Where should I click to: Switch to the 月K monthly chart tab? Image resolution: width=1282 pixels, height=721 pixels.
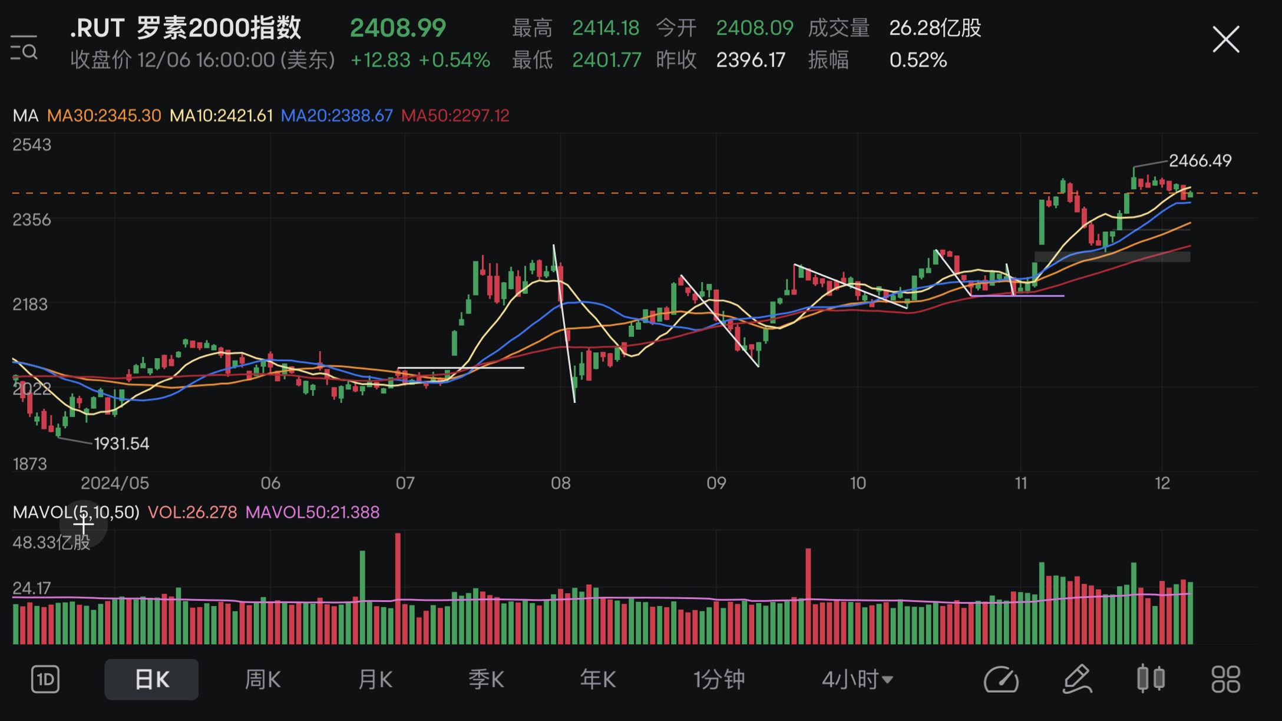[x=375, y=680]
